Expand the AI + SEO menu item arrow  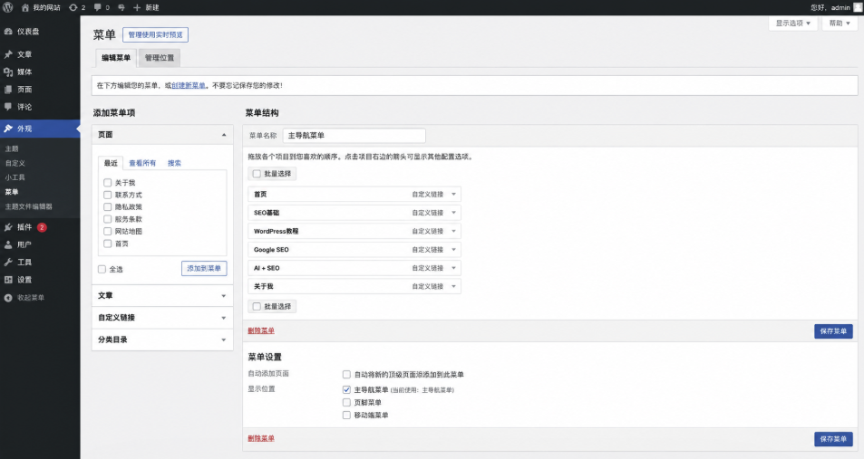pyautogui.click(x=454, y=268)
